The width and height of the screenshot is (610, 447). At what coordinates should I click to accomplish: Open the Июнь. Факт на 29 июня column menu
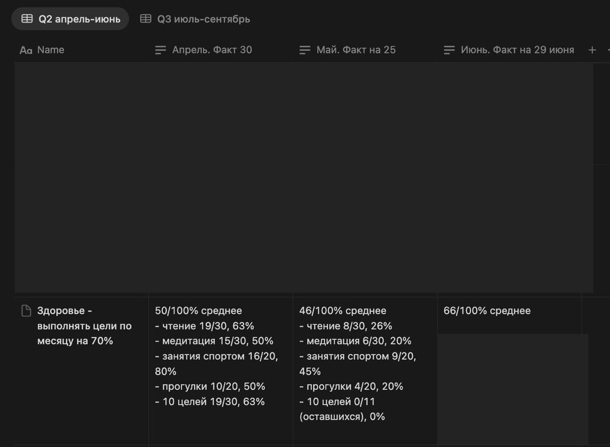click(x=509, y=50)
